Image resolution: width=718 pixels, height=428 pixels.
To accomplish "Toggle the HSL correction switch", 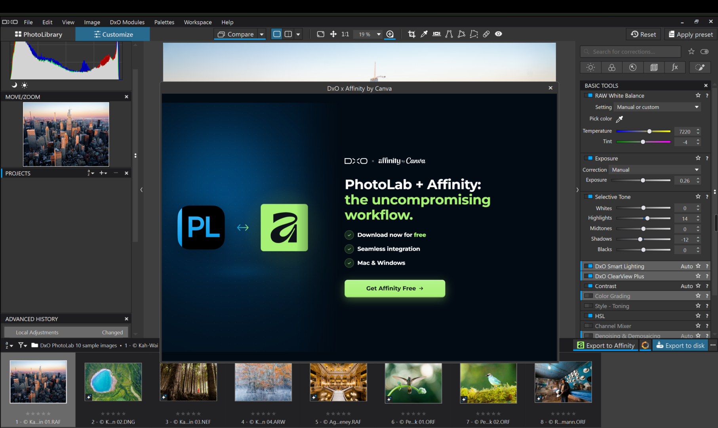I will coord(588,316).
